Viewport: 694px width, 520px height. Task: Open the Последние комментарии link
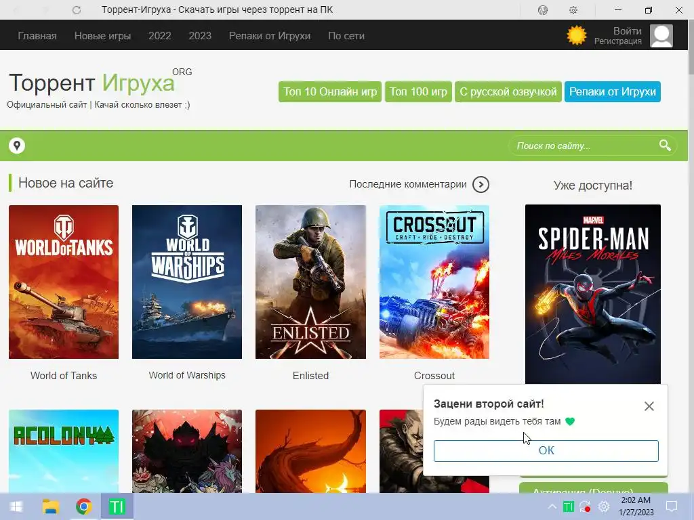click(407, 184)
